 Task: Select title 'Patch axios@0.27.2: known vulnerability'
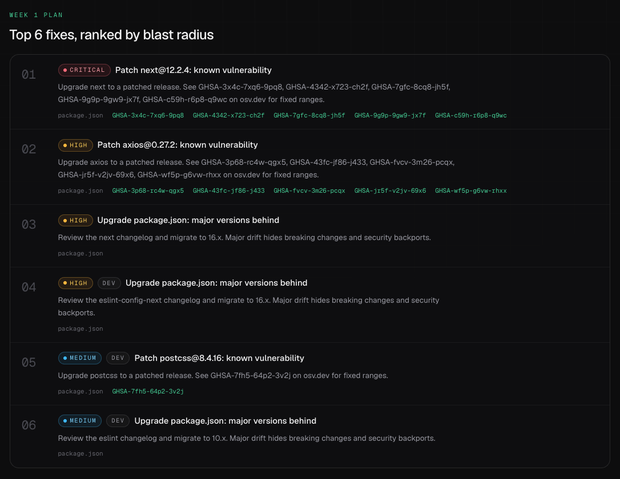[178, 145]
